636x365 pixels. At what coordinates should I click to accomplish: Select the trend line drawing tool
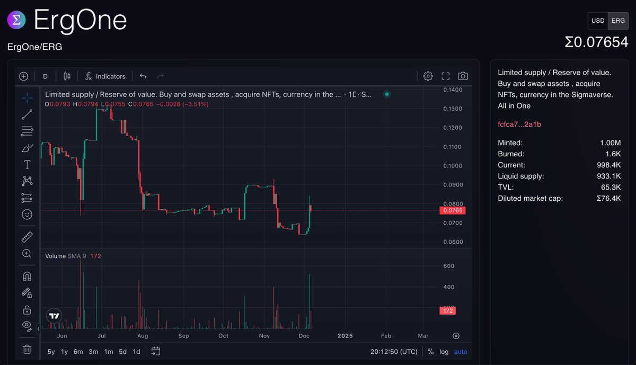tap(27, 114)
